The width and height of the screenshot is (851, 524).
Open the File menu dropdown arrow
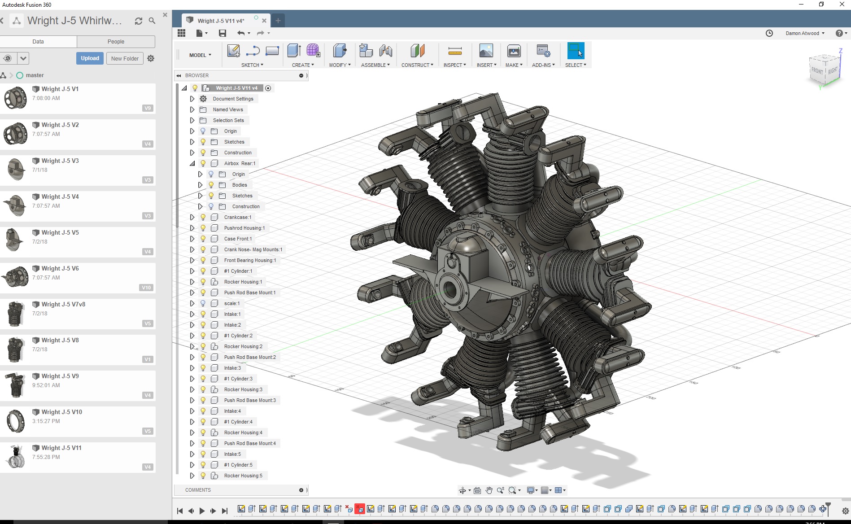(206, 33)
